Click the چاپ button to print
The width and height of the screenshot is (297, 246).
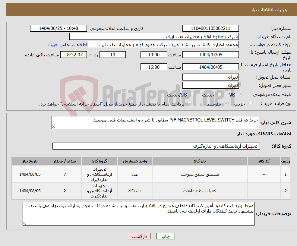click(x=165, y=236)
